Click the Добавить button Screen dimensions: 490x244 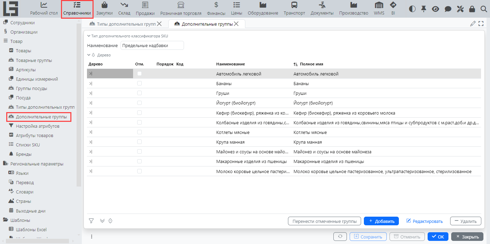[x=381, y=221]
